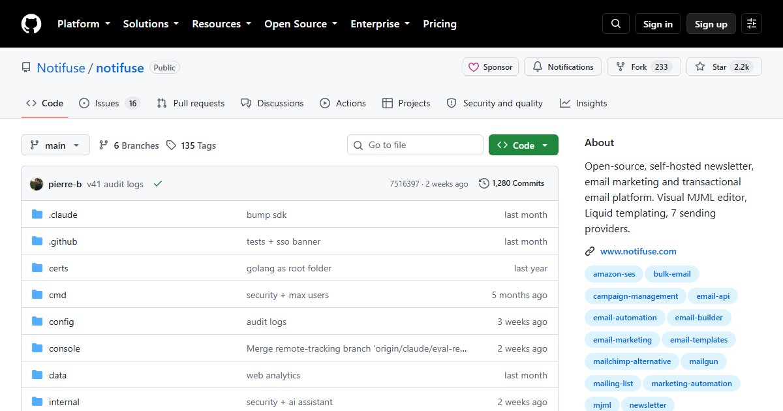Select the mailing-list topic tag

pyautogui.click(x=613, y=384)
